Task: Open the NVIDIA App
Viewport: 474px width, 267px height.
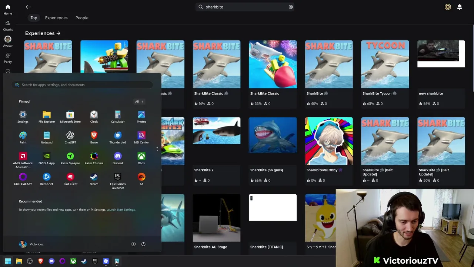Action: pyautogui.click(x=47, y=158)
